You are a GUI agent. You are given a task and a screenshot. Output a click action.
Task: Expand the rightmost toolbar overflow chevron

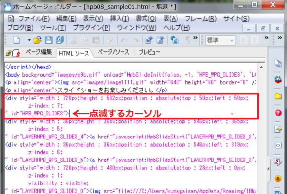280,38
